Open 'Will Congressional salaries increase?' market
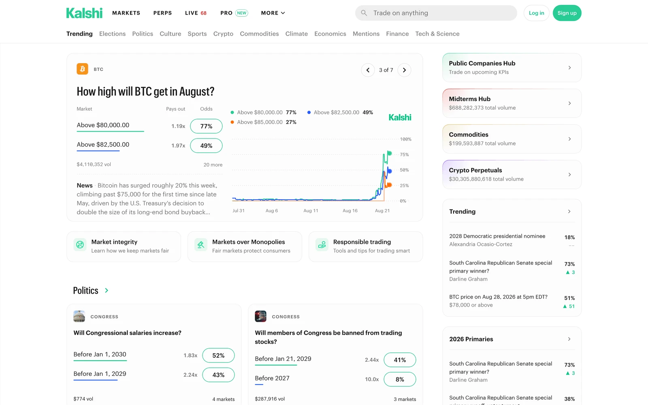Image resolution: width=648 pixels, height=405 pixels. click(128, 333)
